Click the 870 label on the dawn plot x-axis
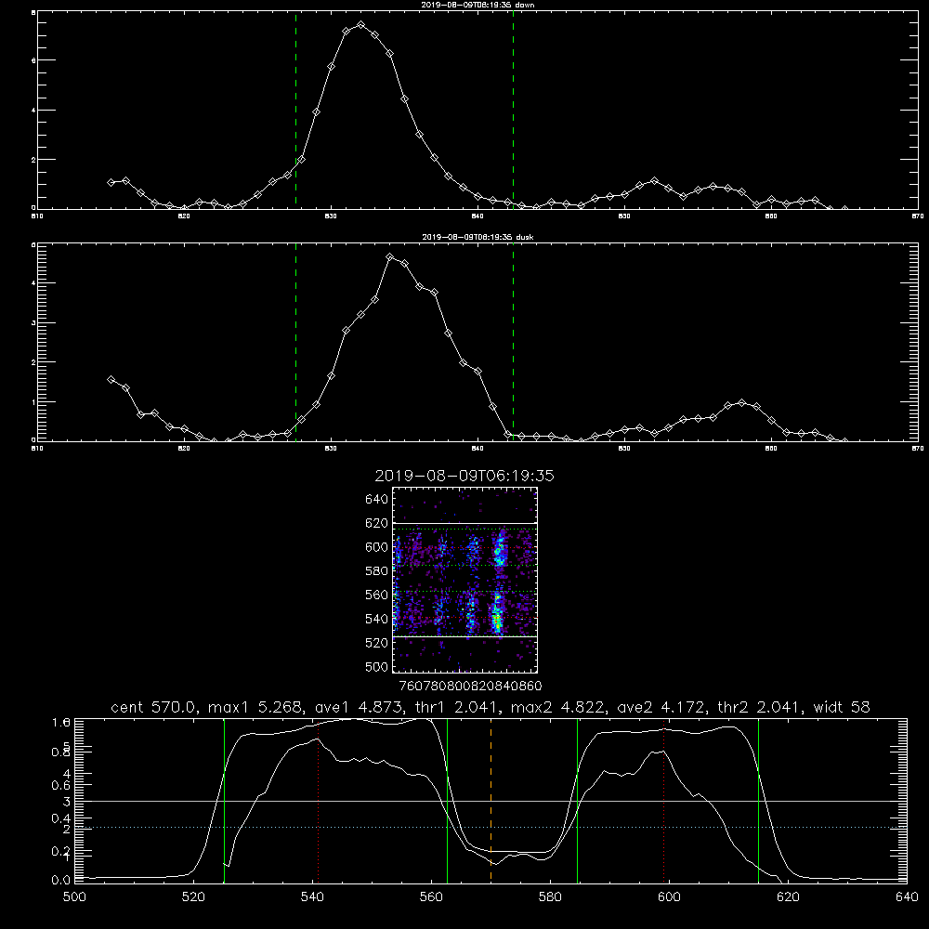Viewport: 929px width, 929px height. [918, 216]
